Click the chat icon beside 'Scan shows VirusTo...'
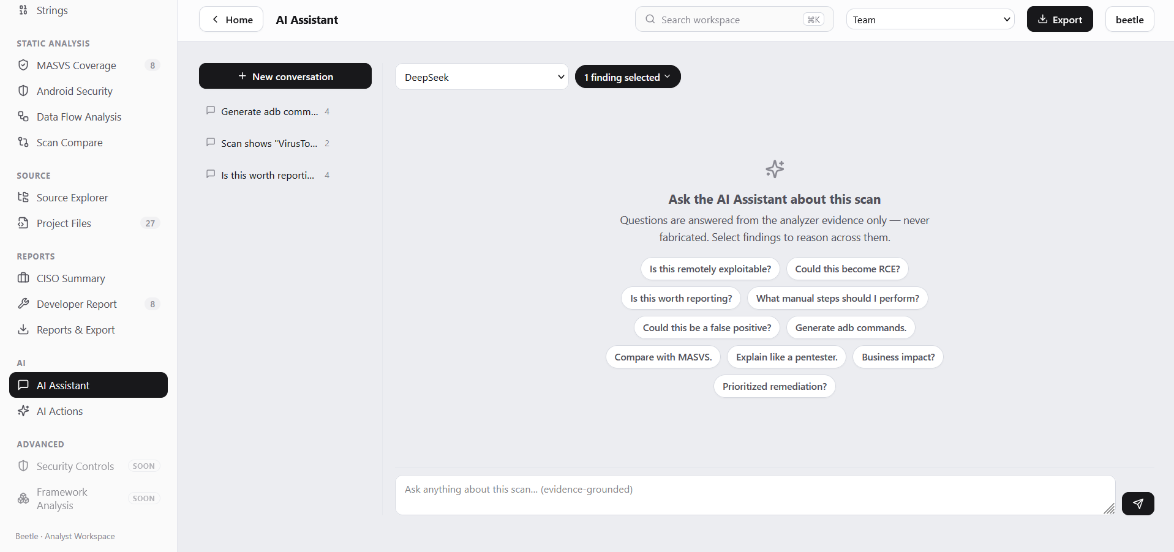 211,143
